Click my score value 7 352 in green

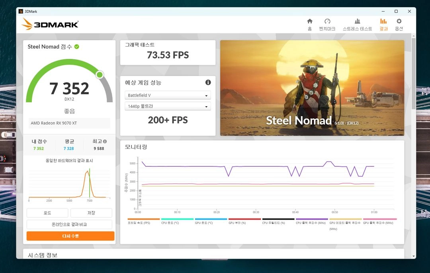pyautogui.click(x=39, y=148)
